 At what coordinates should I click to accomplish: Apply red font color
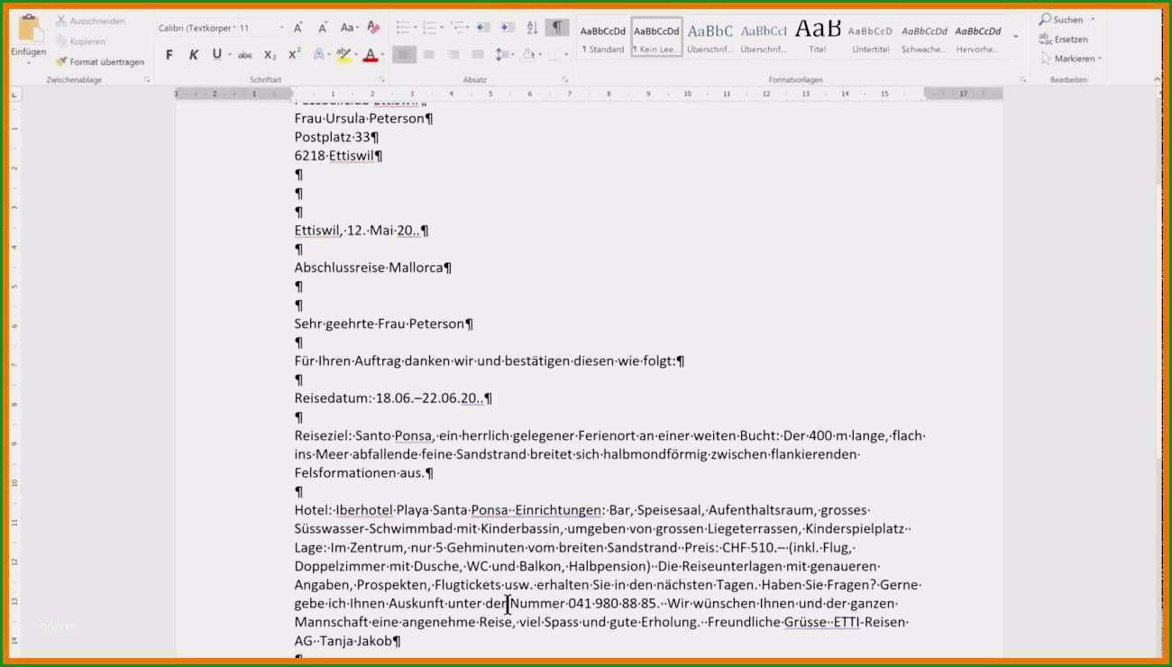(x=370, y=55)
